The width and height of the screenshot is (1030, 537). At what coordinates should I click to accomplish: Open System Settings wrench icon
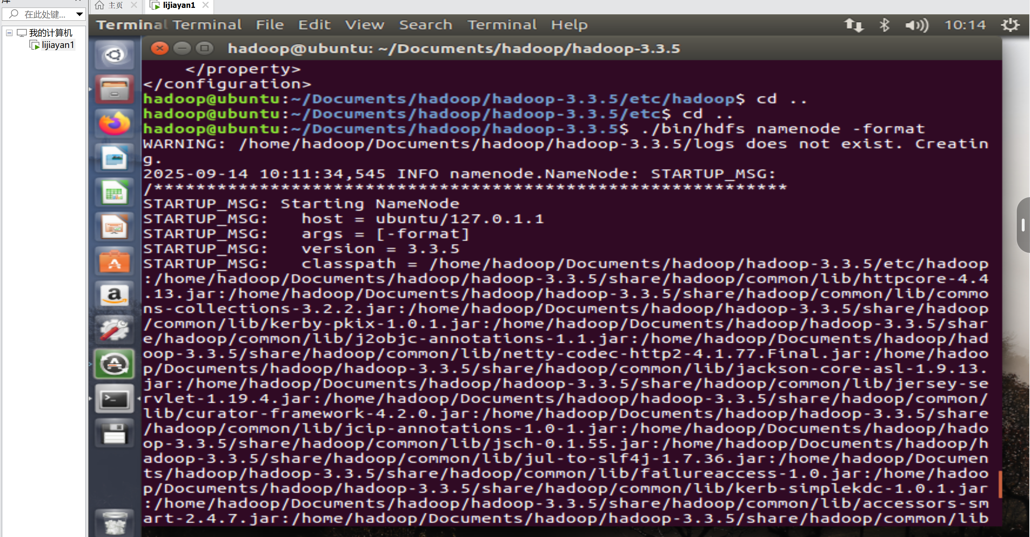[114, 330]
